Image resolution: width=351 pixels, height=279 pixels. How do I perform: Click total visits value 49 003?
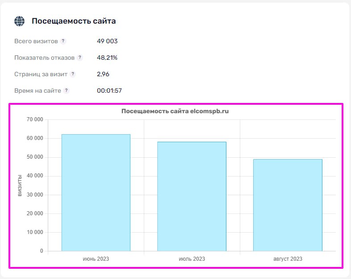107,41
